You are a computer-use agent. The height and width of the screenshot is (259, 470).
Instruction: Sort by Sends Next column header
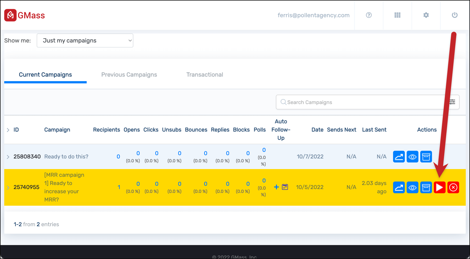(342, 130)
